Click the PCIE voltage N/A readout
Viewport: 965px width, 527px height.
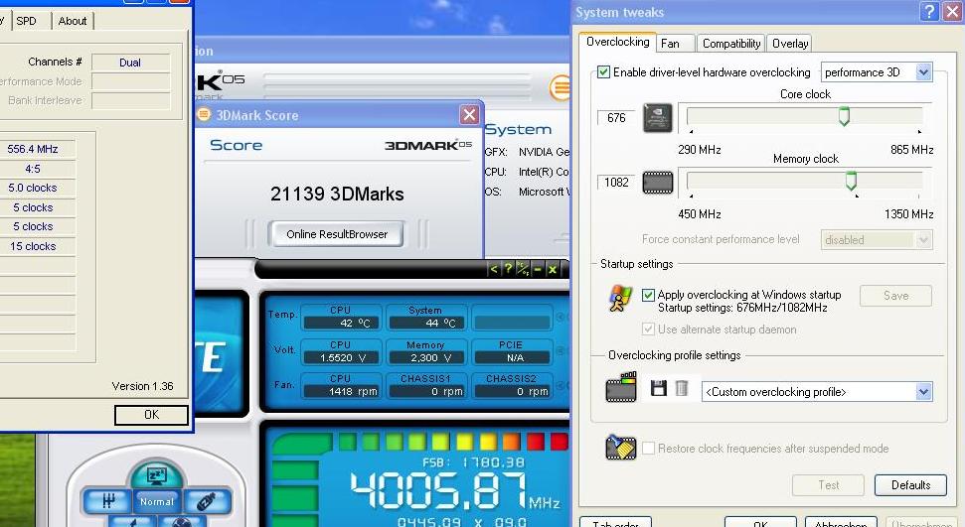pyautogui.click(x=514, y=357)
